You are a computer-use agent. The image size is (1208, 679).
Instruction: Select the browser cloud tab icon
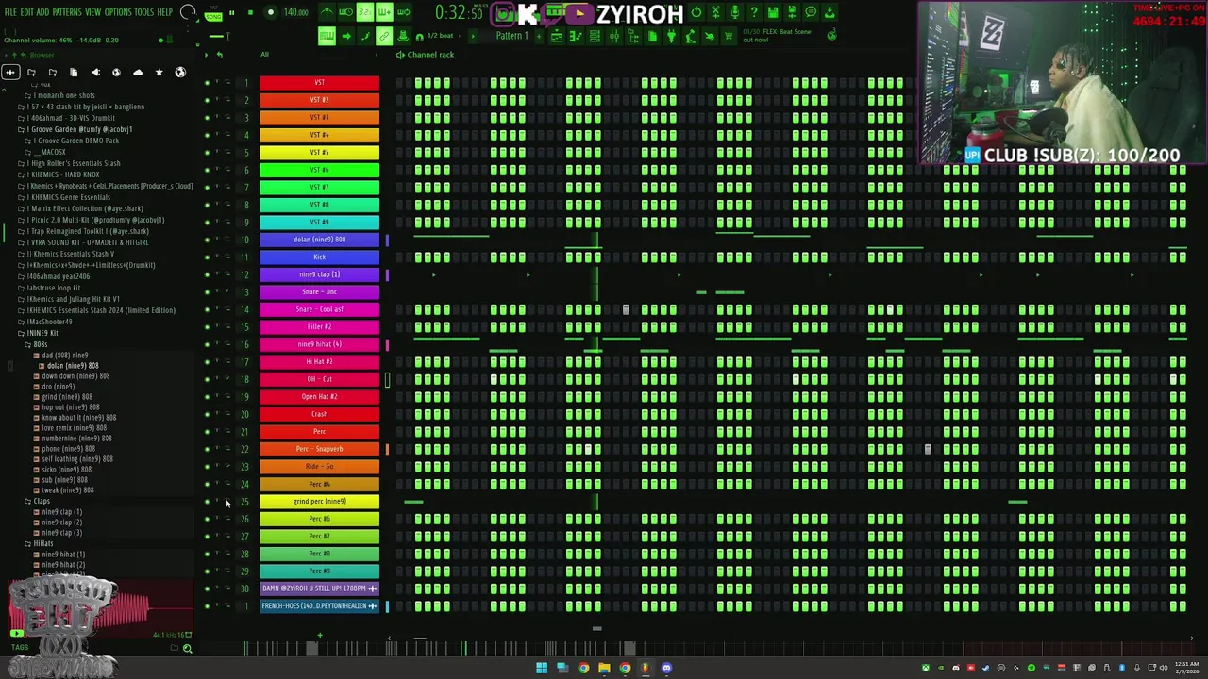[138, 72]
